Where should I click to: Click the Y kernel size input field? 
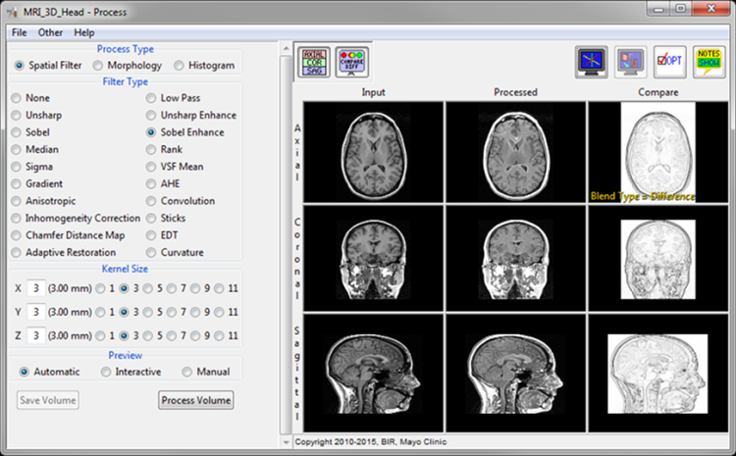click(x=36, y=312)
